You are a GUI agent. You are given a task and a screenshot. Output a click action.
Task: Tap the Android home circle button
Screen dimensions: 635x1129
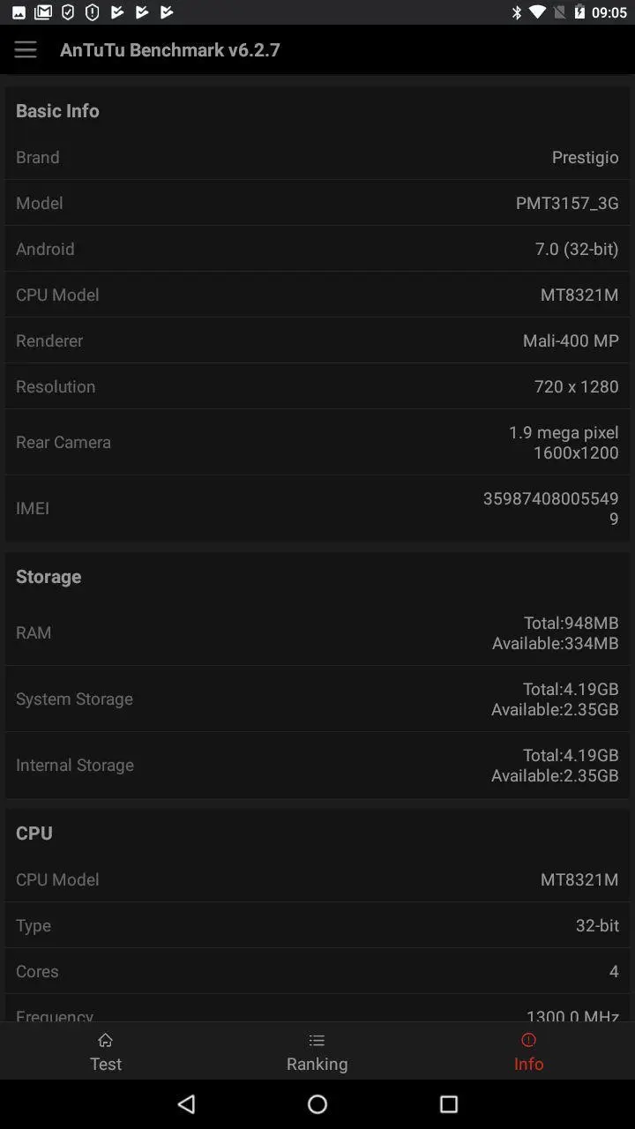point(317,1103)
